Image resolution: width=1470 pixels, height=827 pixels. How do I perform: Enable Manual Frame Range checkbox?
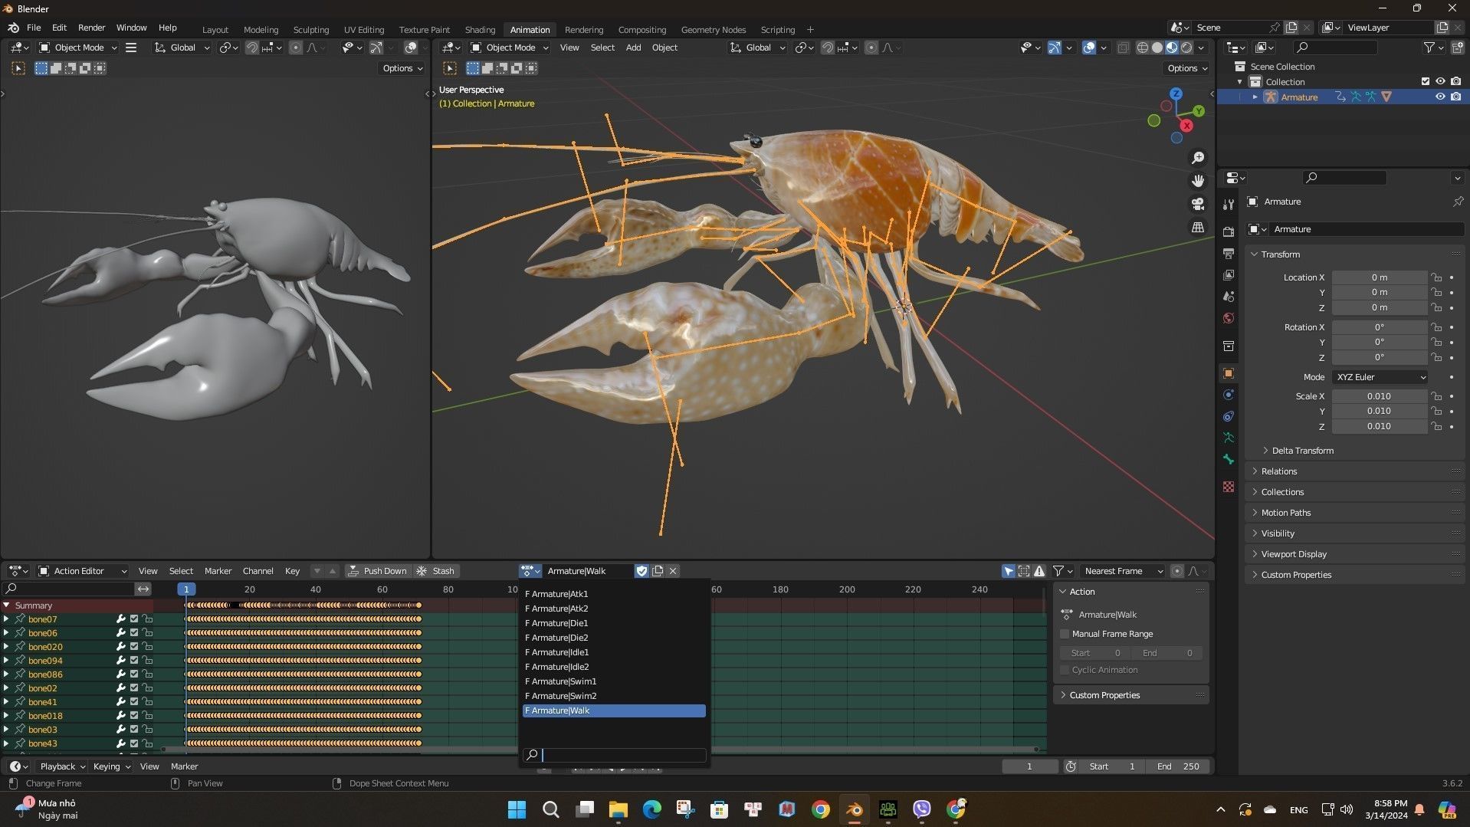pos(1065,634)
